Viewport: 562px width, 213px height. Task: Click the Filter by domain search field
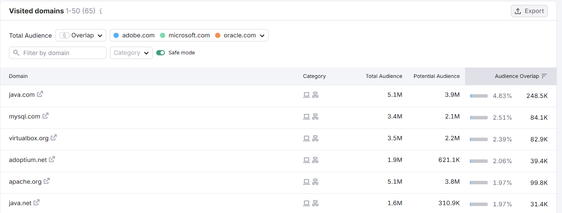tap(58, 53)
